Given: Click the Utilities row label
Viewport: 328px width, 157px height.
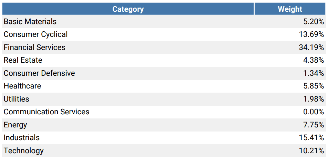Looking at the screenshot, I should pos(17,99).
